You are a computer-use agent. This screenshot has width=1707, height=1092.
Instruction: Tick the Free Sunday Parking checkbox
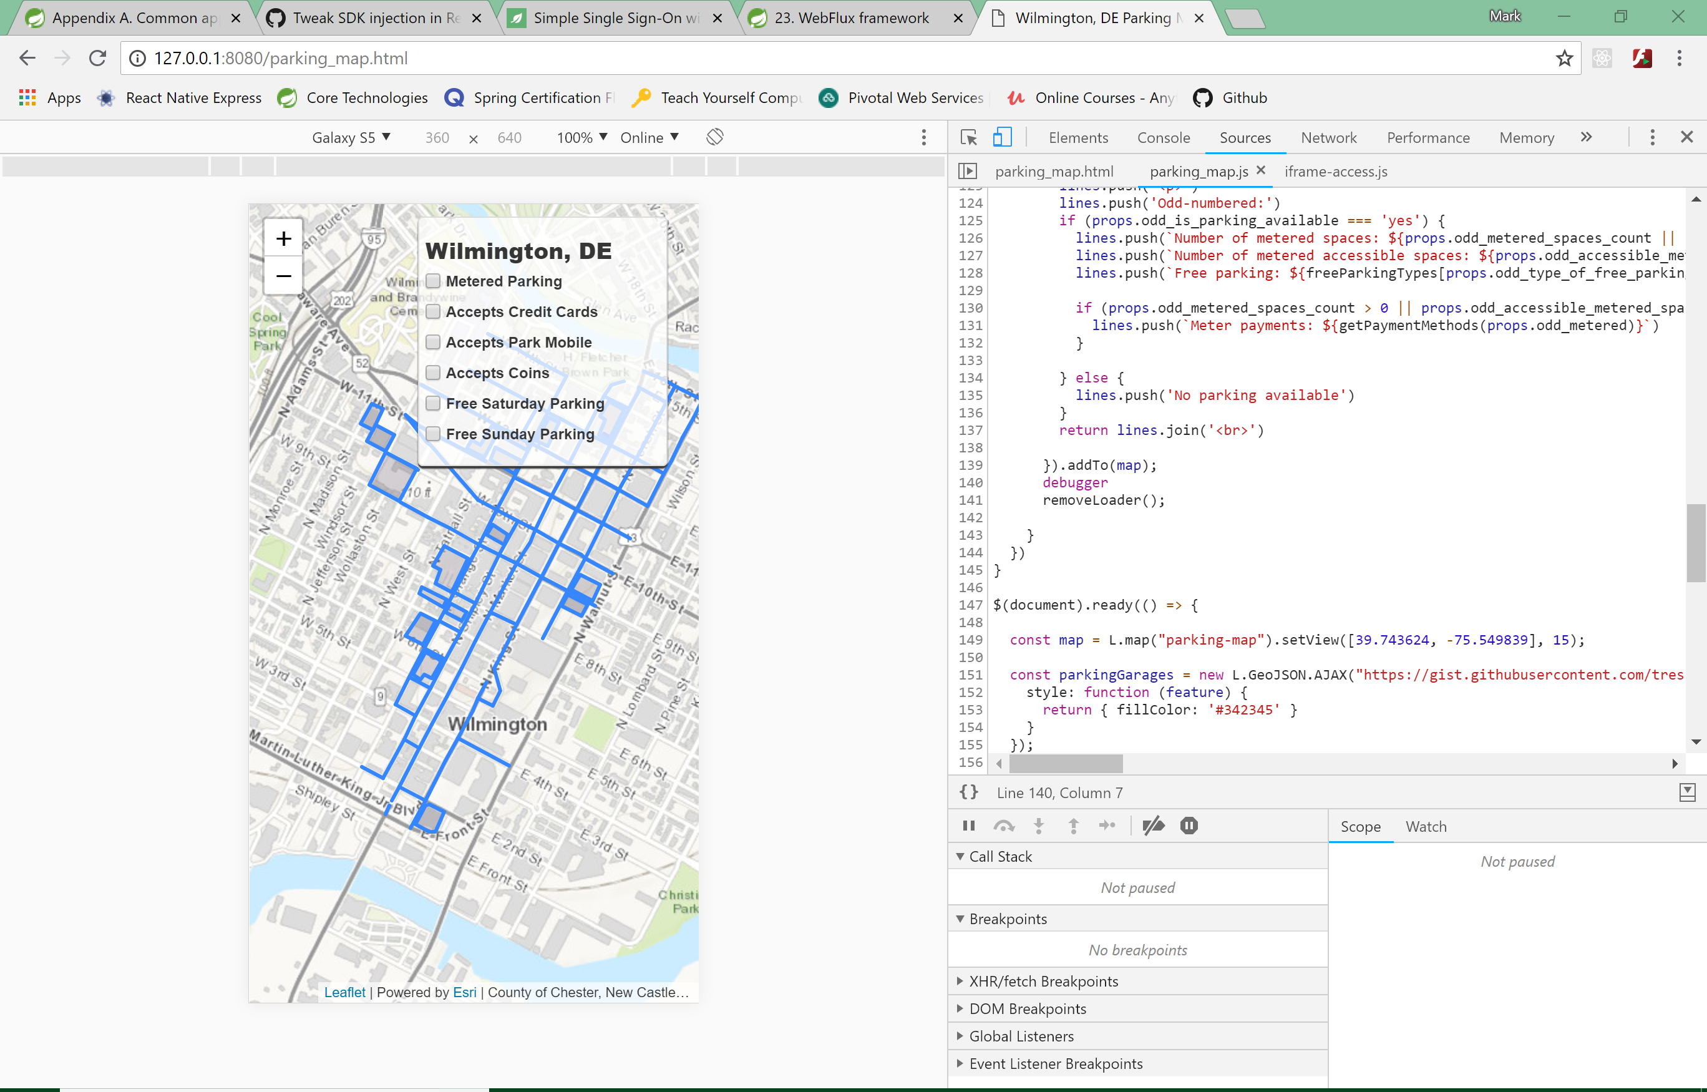click(433, 434)
